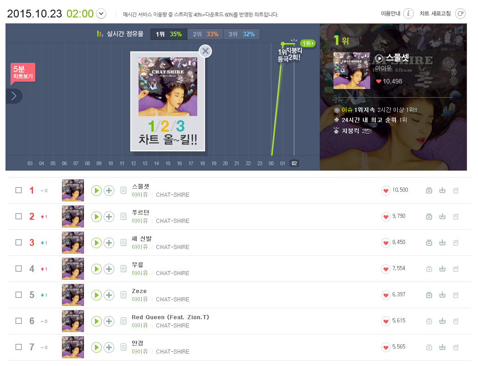The width and height of the screenshot is (478, 366).
Task: Like the song 무릎 with heart icon
Action: point(386,269)
